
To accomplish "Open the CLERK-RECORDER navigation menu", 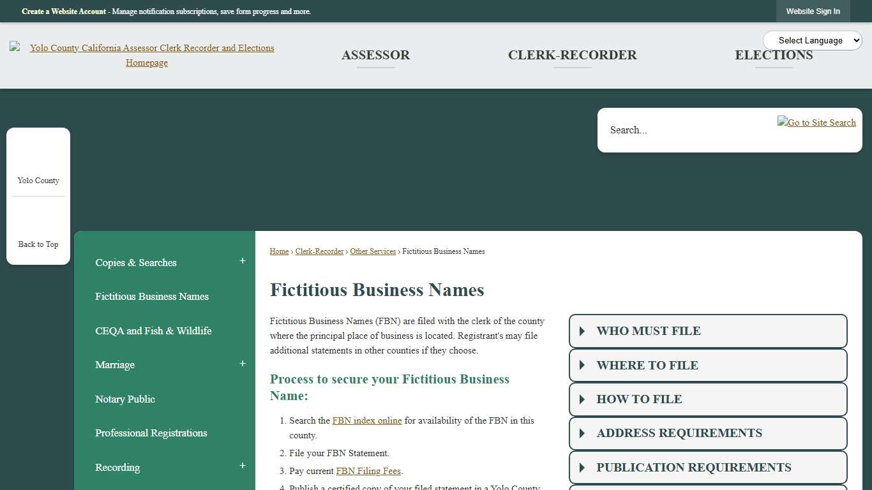I will click(572, 55).
